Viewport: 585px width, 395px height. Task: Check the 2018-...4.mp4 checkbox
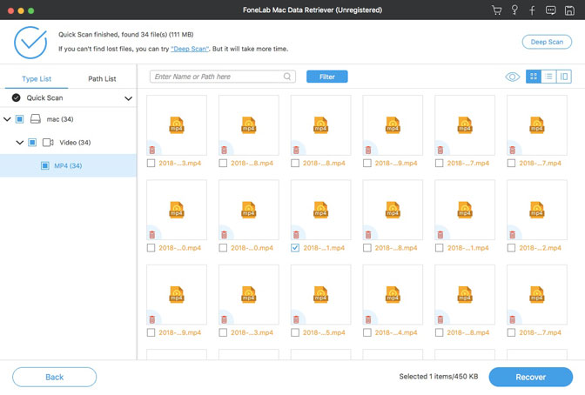367,332
